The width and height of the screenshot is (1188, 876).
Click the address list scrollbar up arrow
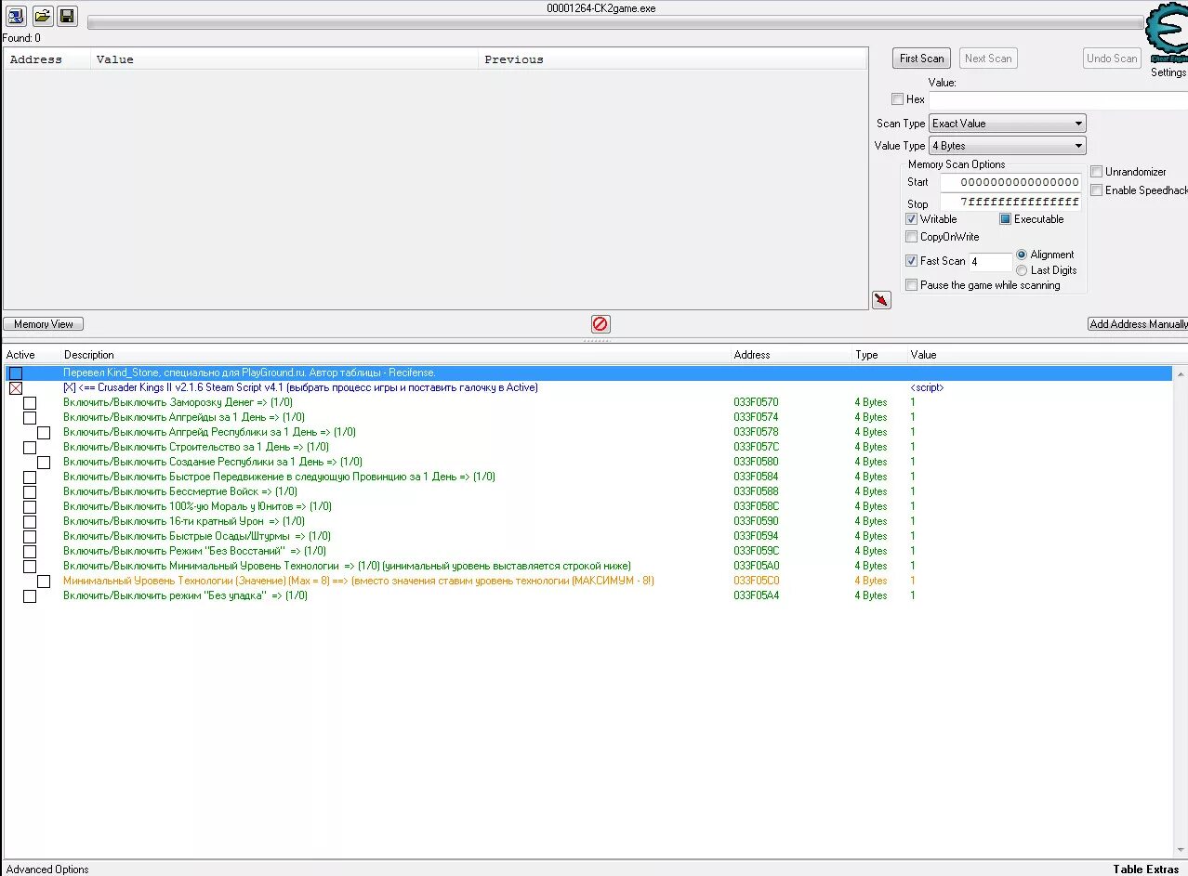pos(1180,373)
